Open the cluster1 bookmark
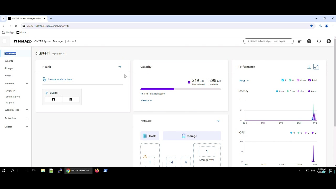The image size is (336, 189). [x=22, y=33]
